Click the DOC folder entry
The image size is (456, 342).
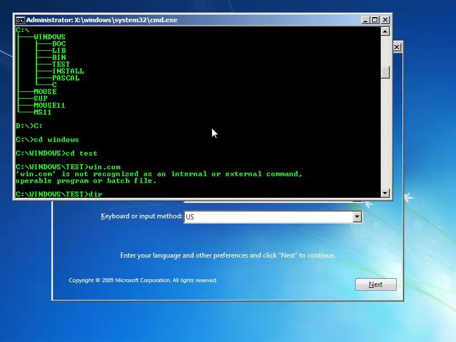[59, 44]
